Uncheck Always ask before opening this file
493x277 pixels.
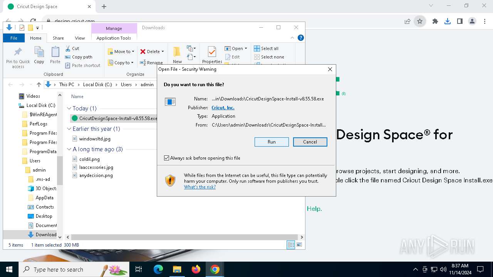point(166,158)
